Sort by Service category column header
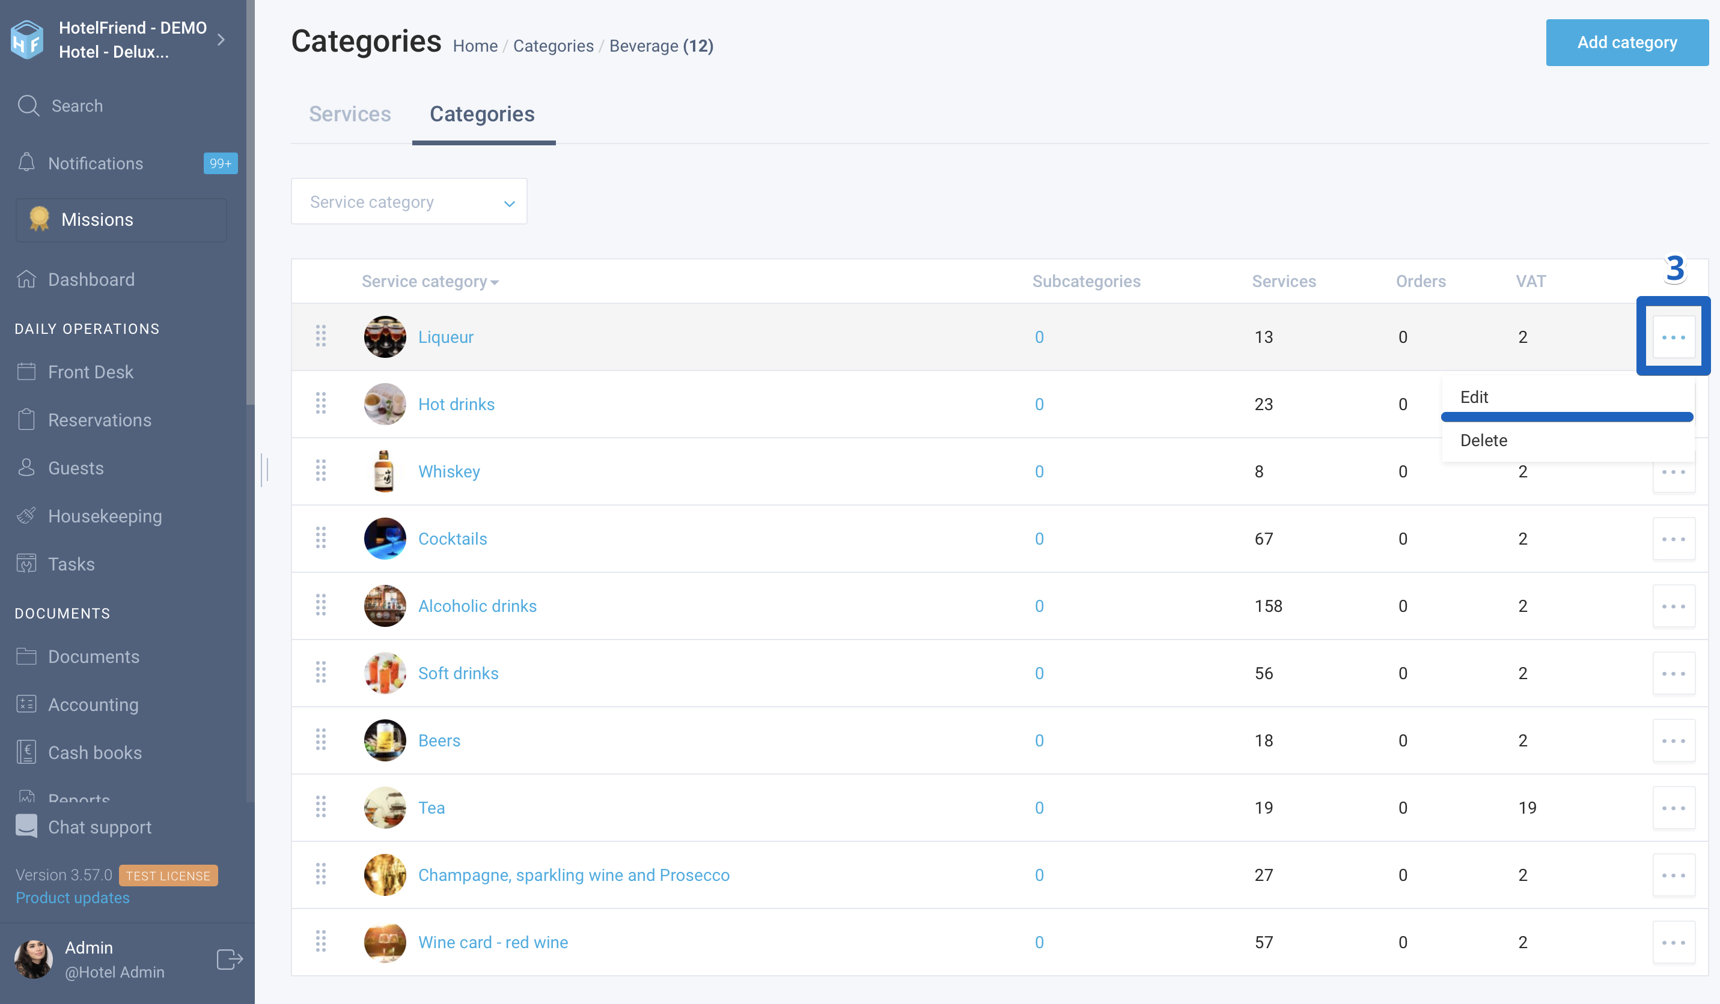The image size is (1720, 1004). tap(429, 281)
